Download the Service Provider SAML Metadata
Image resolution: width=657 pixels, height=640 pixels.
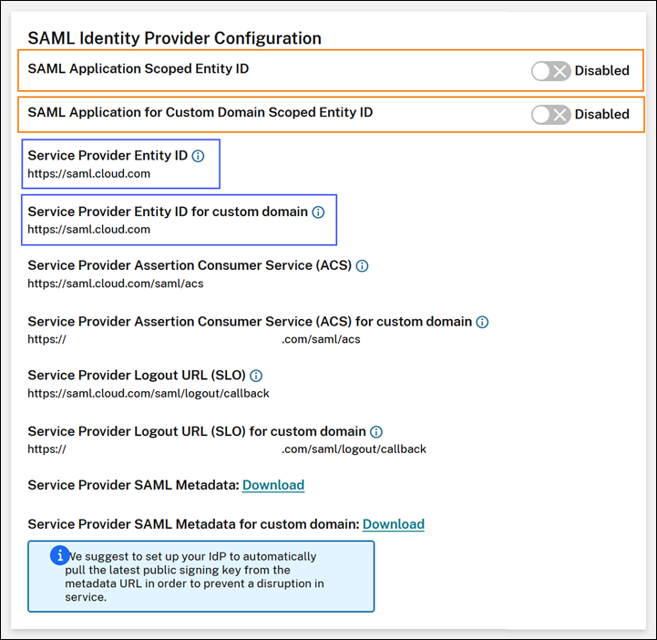(273, 485)
